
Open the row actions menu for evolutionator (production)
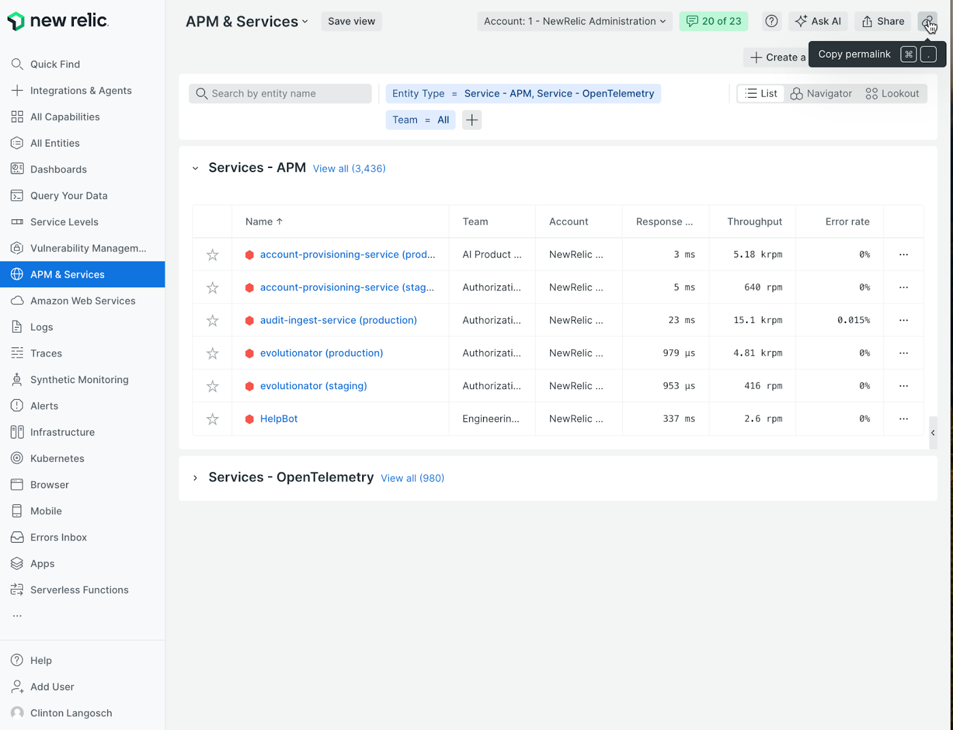click(x=903, y=353)
